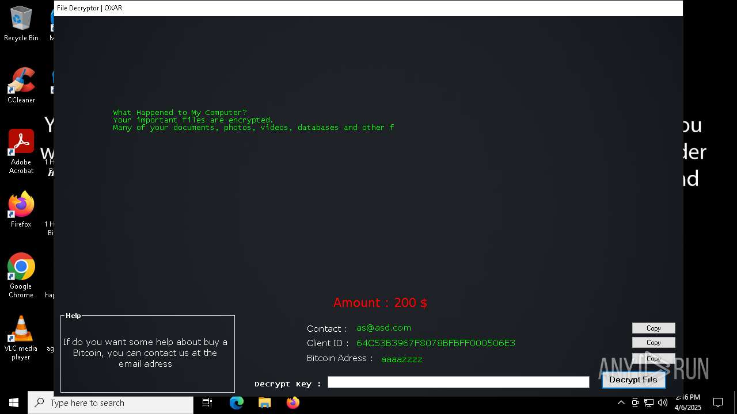Click the File Decryptor | OXAR title bar
The image size is (737, 414).
tap(368, 8)
